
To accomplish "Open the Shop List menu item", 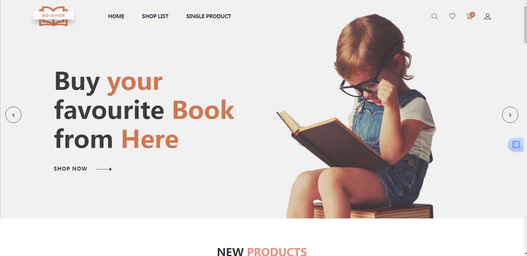I will 155,16.
